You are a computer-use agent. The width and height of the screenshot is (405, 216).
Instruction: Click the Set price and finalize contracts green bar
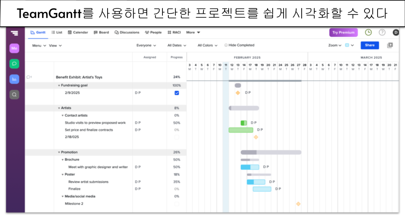pyautogui.click(x=241, y=130)
